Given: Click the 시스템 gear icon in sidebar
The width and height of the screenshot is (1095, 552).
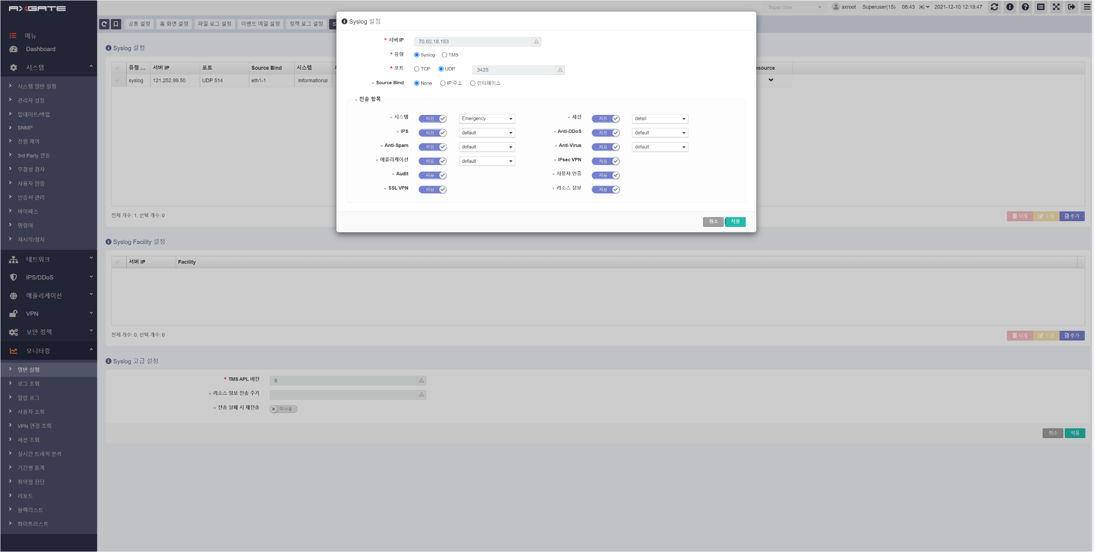Looking at the screenshot, I should pos(13,67).
